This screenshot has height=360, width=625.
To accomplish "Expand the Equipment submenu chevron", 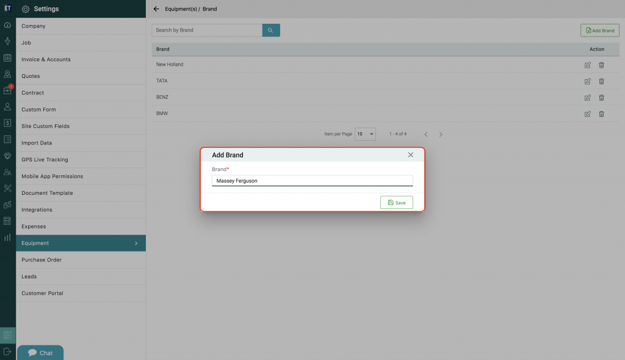I will [x=136, y=243].
